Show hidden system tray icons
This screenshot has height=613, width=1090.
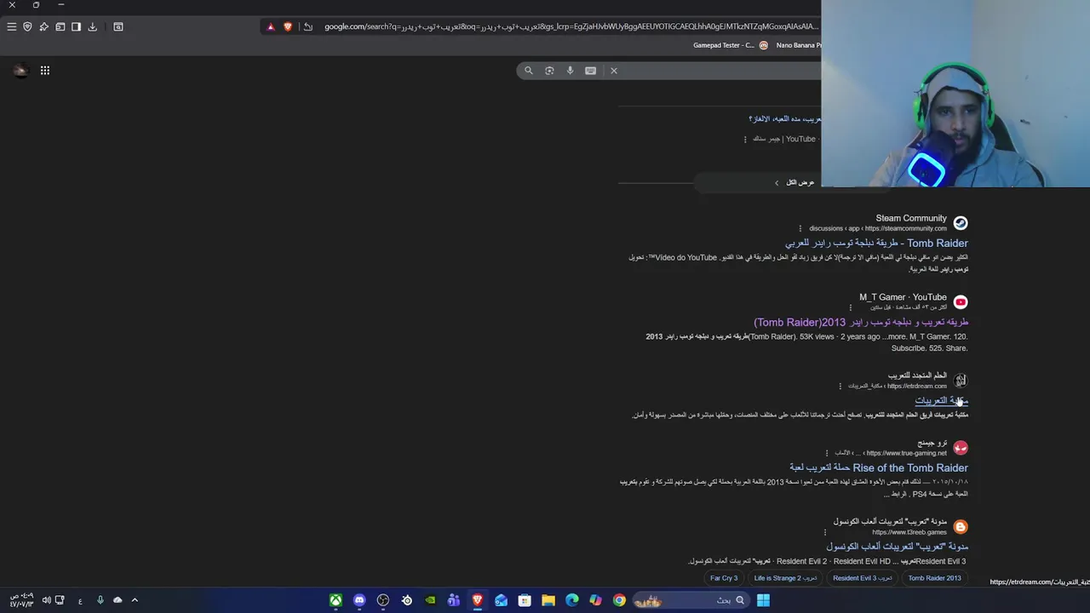[x=135, y=600]
